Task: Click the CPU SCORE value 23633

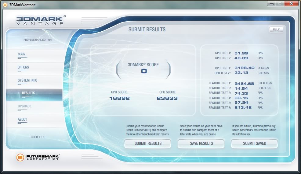Action: tap(167, 98)
